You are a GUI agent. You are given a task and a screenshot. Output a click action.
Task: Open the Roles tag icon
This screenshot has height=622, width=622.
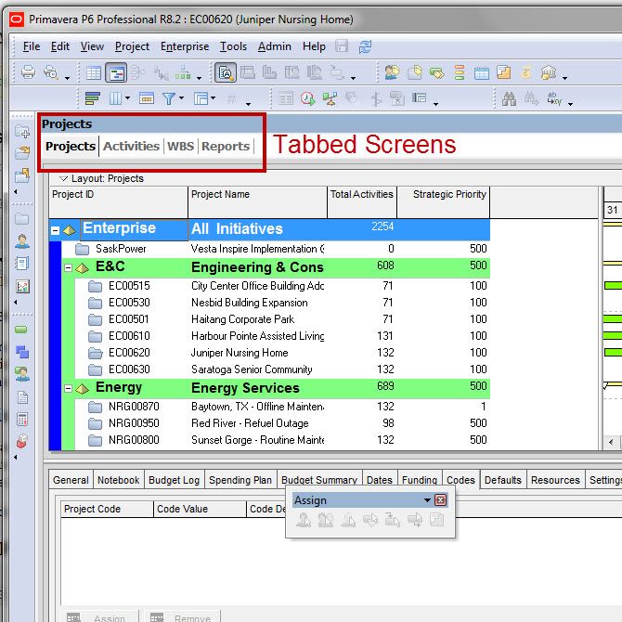(x=415, y=72)
